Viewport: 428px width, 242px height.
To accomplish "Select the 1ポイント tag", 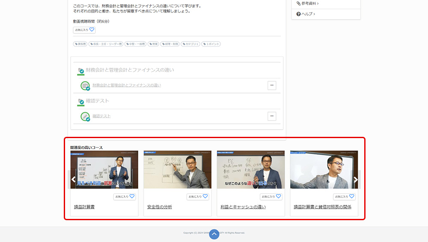I will coord(211,44).
